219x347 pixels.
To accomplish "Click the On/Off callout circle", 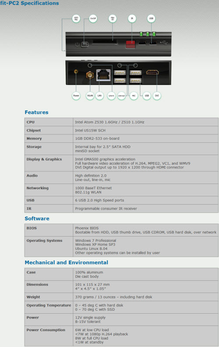I will coord(93,18).
